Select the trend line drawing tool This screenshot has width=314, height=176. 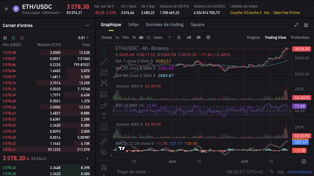point(104,61)
